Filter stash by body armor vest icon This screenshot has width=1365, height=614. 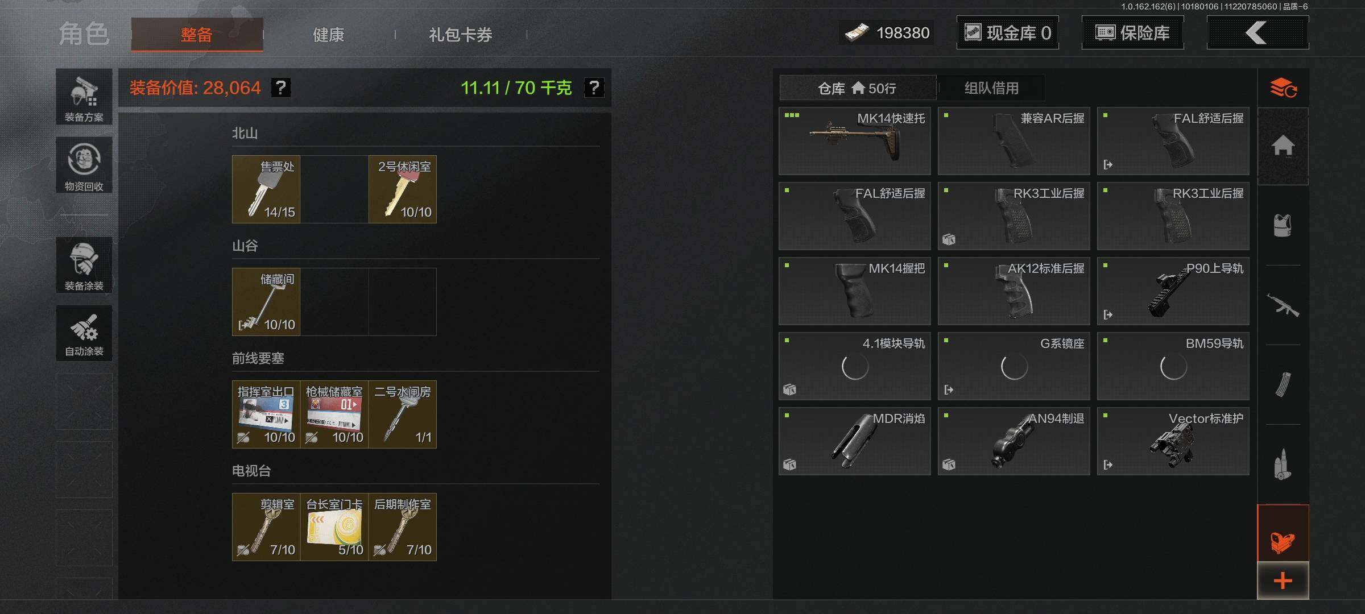(1283, 225)
